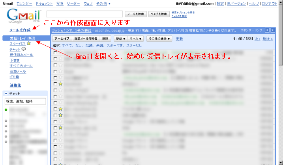Open 受信トレイ (162) folder

click(22, 38)
